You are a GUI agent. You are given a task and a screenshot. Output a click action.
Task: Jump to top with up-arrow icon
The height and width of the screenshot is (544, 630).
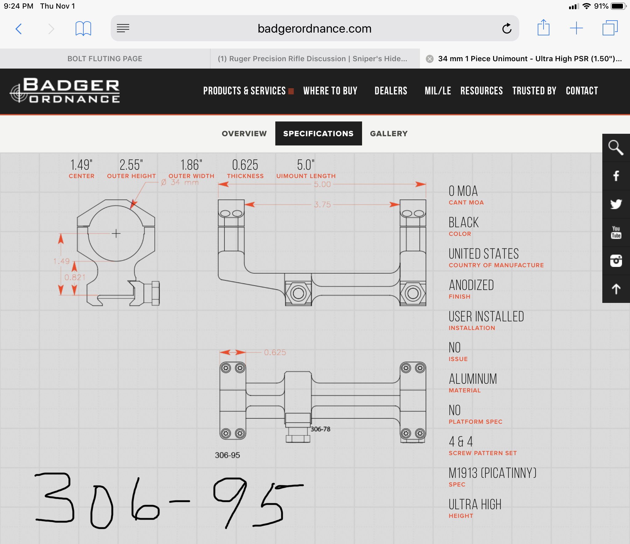(x=616, y=289)
